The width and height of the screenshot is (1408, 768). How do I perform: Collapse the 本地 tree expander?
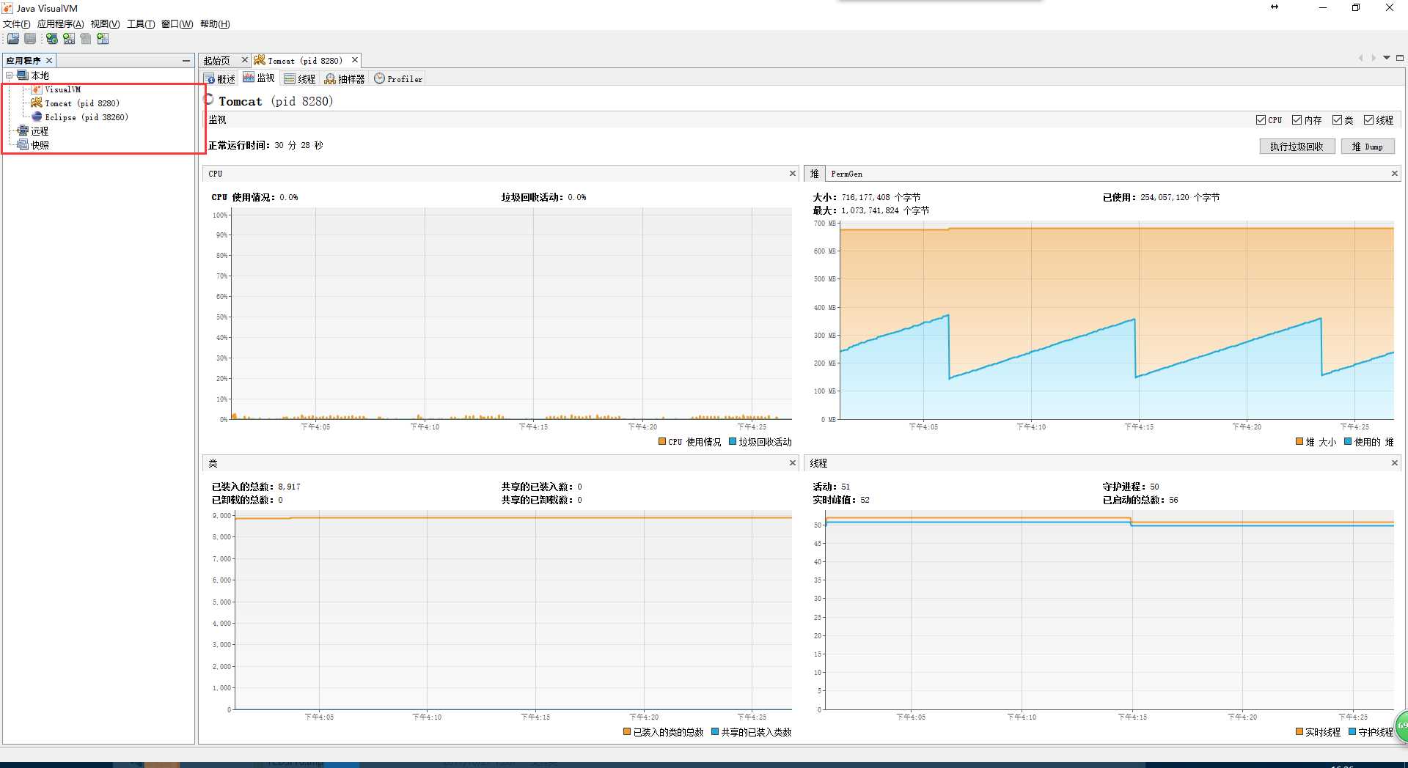(9, 75)
